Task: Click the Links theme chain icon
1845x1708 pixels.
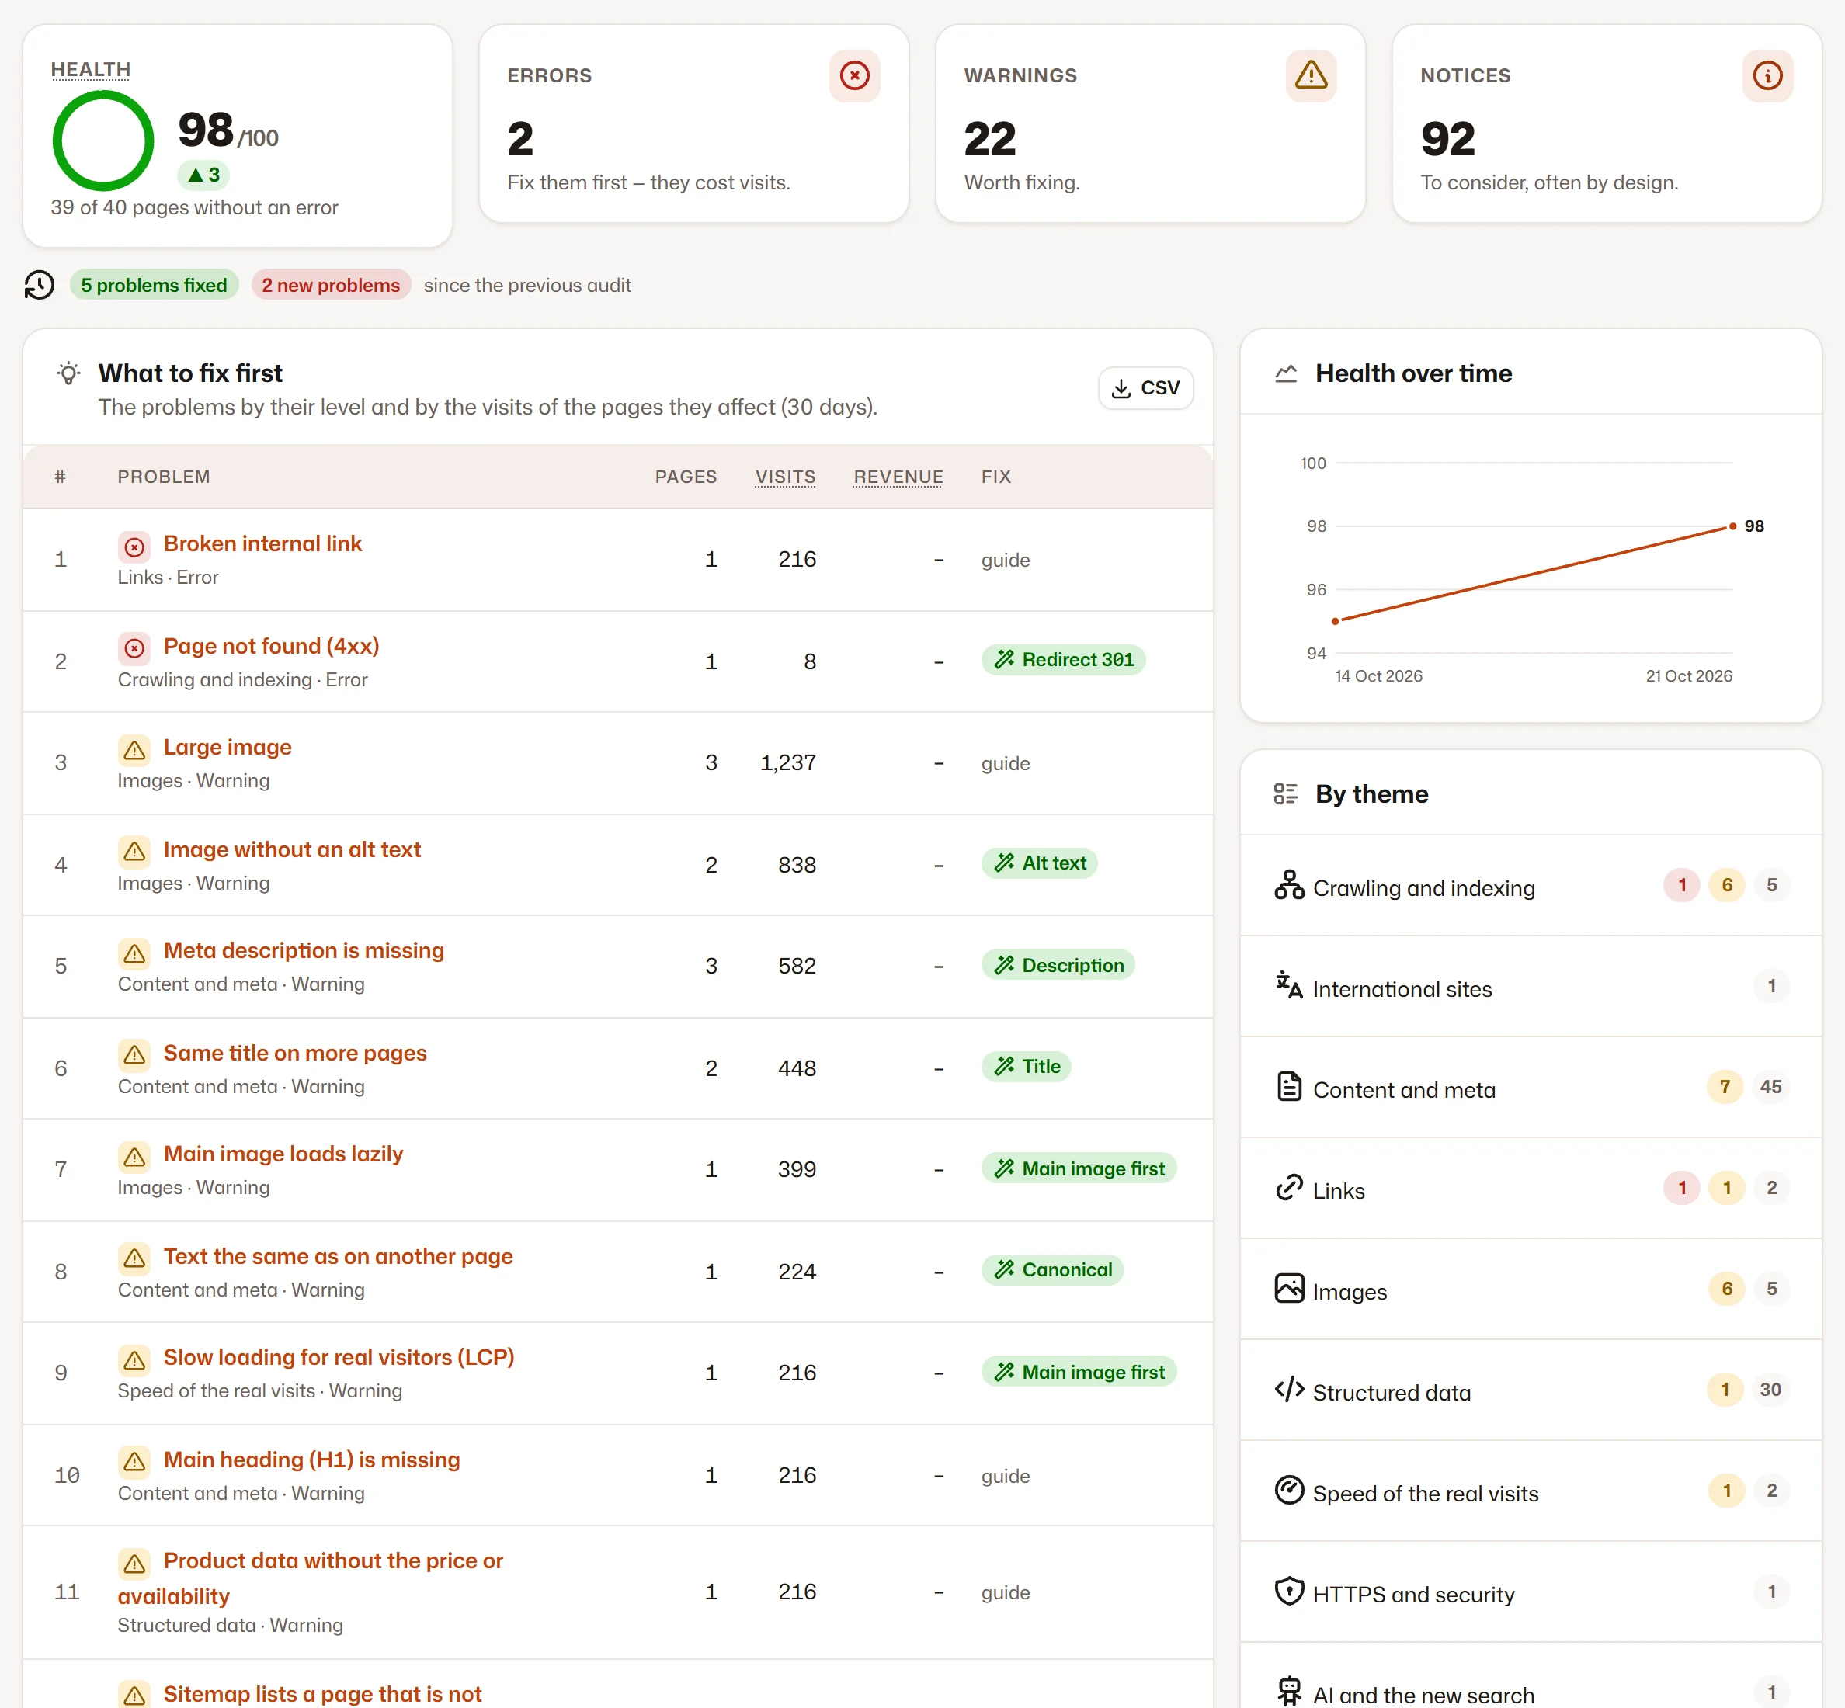Action: [1288, 1188]
